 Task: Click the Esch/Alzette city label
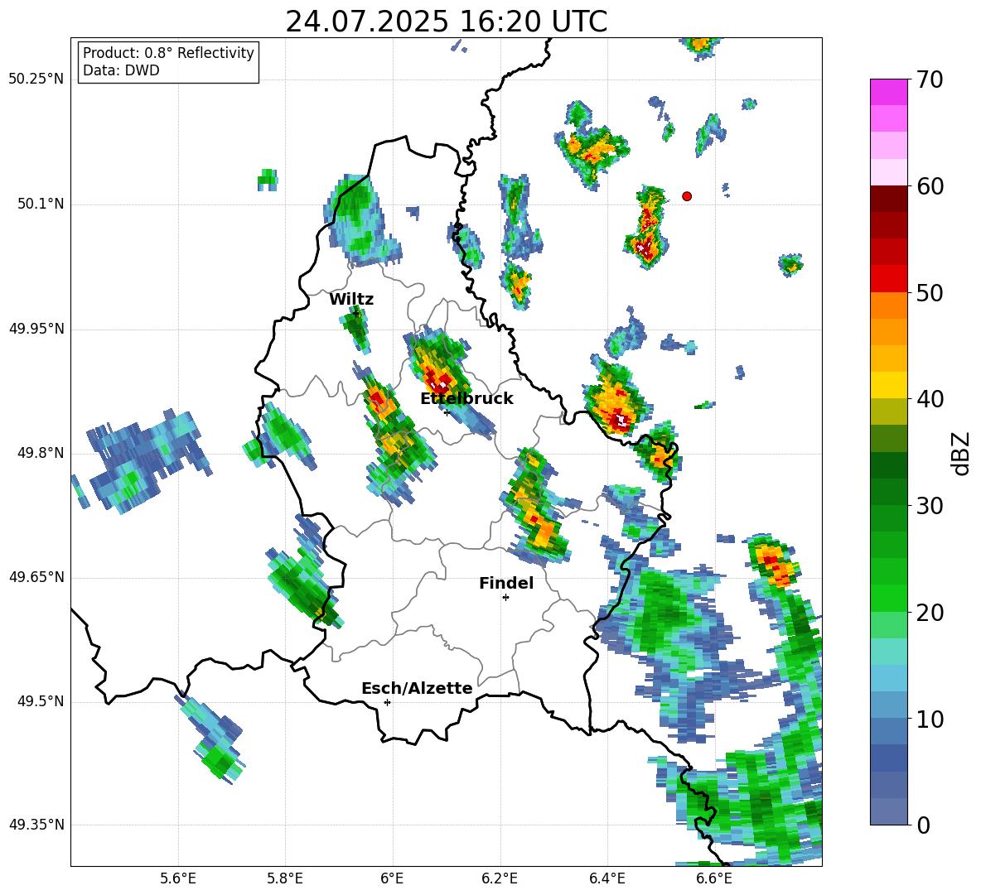coord(417,688)
